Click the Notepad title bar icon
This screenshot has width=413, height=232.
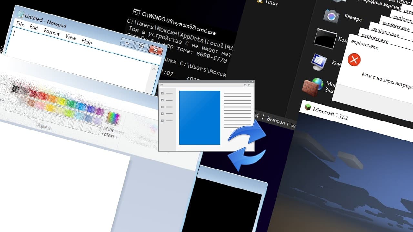20,14
